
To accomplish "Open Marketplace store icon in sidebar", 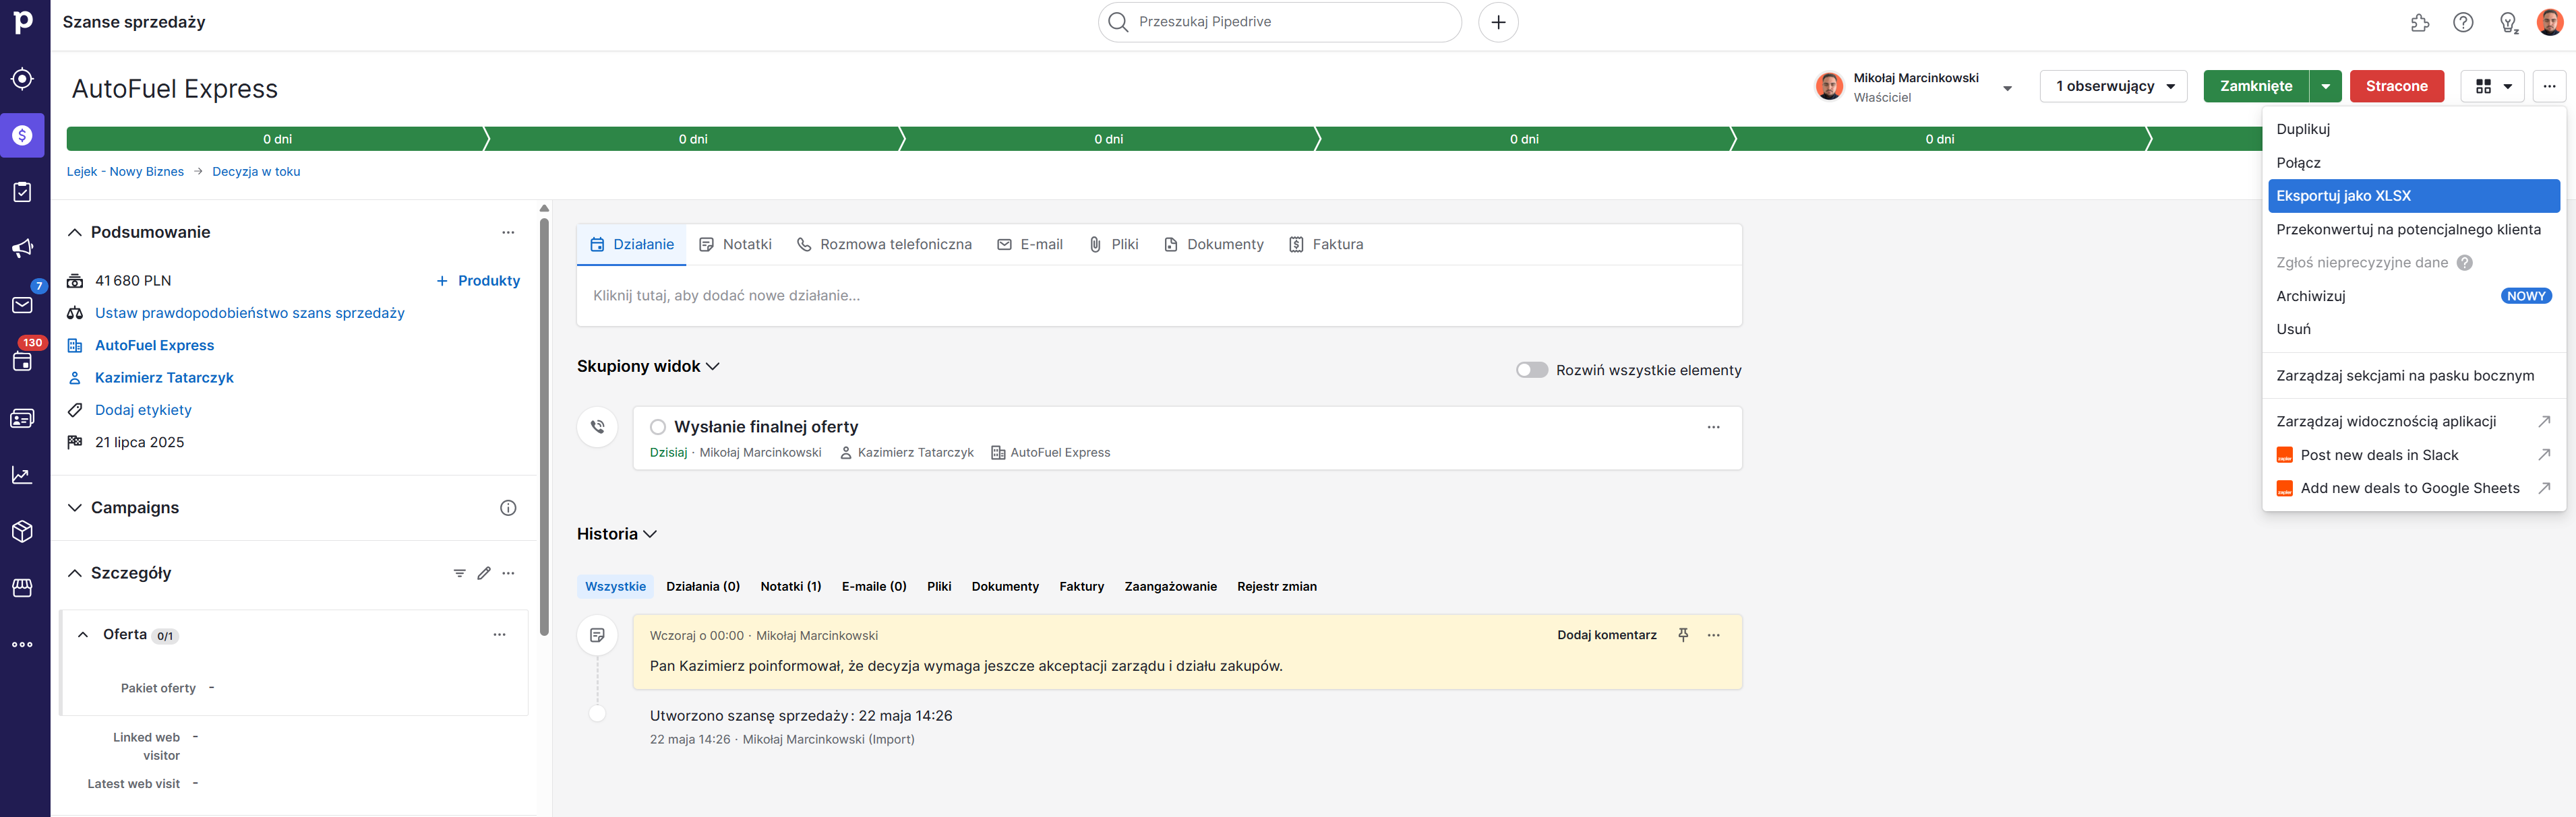I will [23, 588].
